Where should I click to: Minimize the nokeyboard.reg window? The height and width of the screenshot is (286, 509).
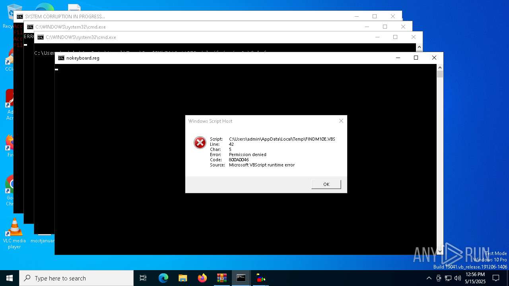tap(398, 58)
